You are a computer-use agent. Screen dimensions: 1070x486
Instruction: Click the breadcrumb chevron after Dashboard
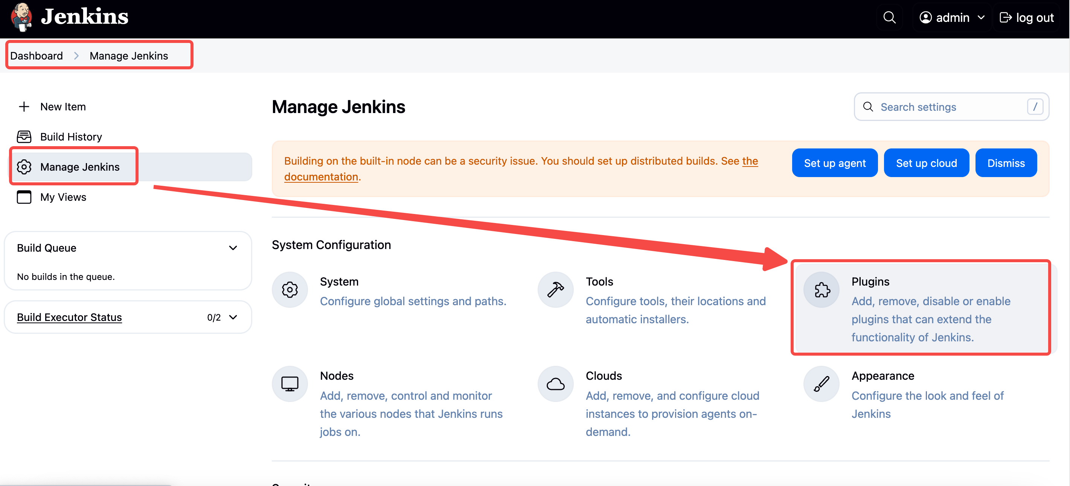(x=76, y=56)
